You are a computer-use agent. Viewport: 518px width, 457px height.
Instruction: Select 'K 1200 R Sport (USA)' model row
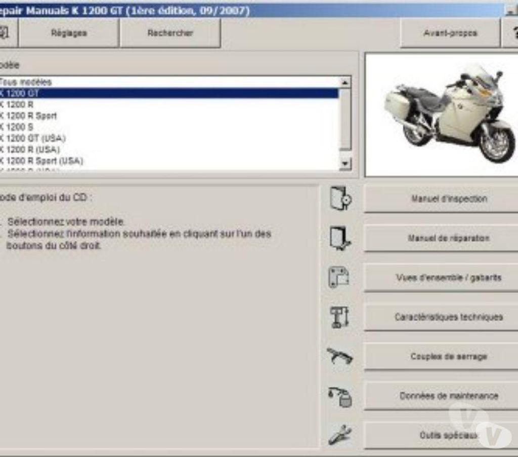click(169, 161)
